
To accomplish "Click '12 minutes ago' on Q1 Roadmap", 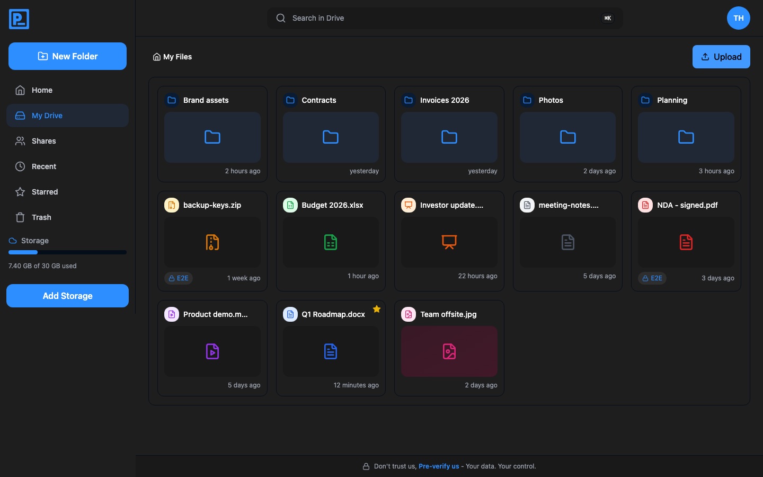I will click(x=356, y=385).
